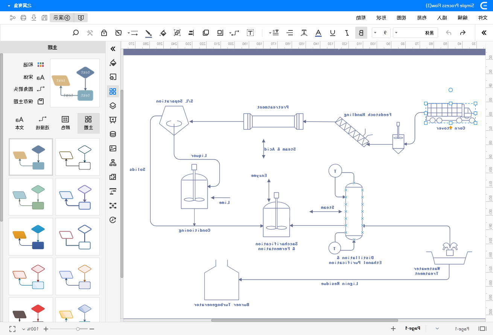Open the image icon in side strip

113,148
